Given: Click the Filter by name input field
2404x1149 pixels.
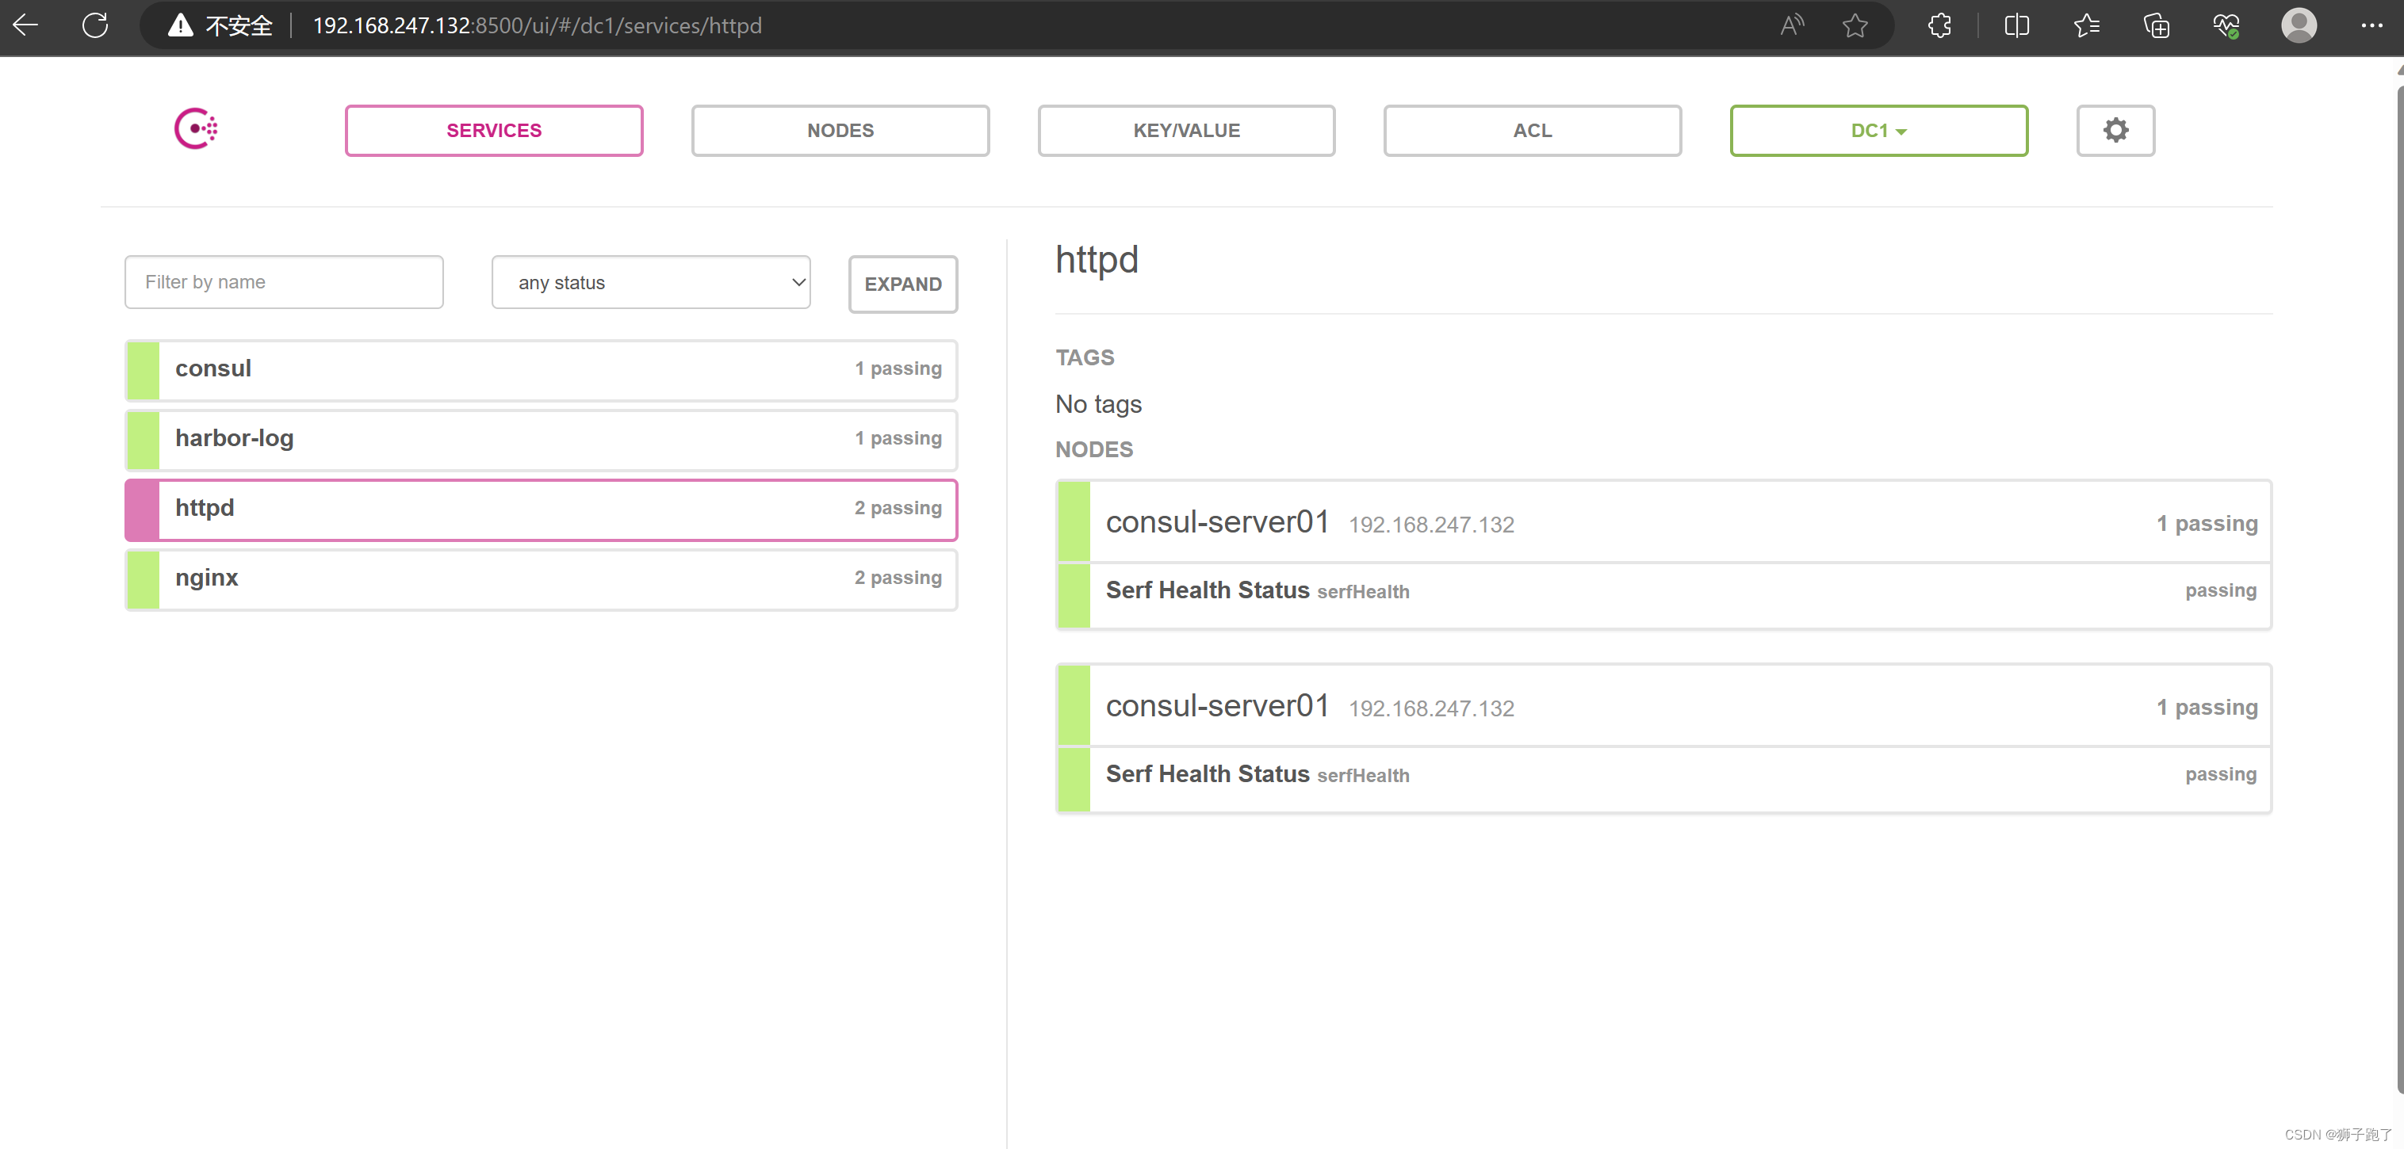Looking at the screenshot, I should coord(284,282).
